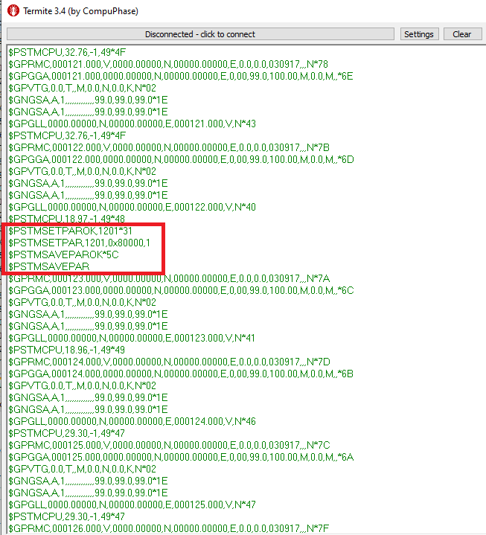Viewport: 486px width, 535px height.
Task: Click the $GPRMC,000123.000 line
Action: 169,278
